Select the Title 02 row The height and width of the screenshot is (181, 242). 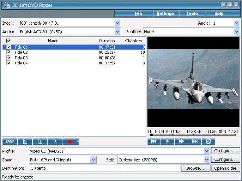pyautogui.click(x=74, y=52)
